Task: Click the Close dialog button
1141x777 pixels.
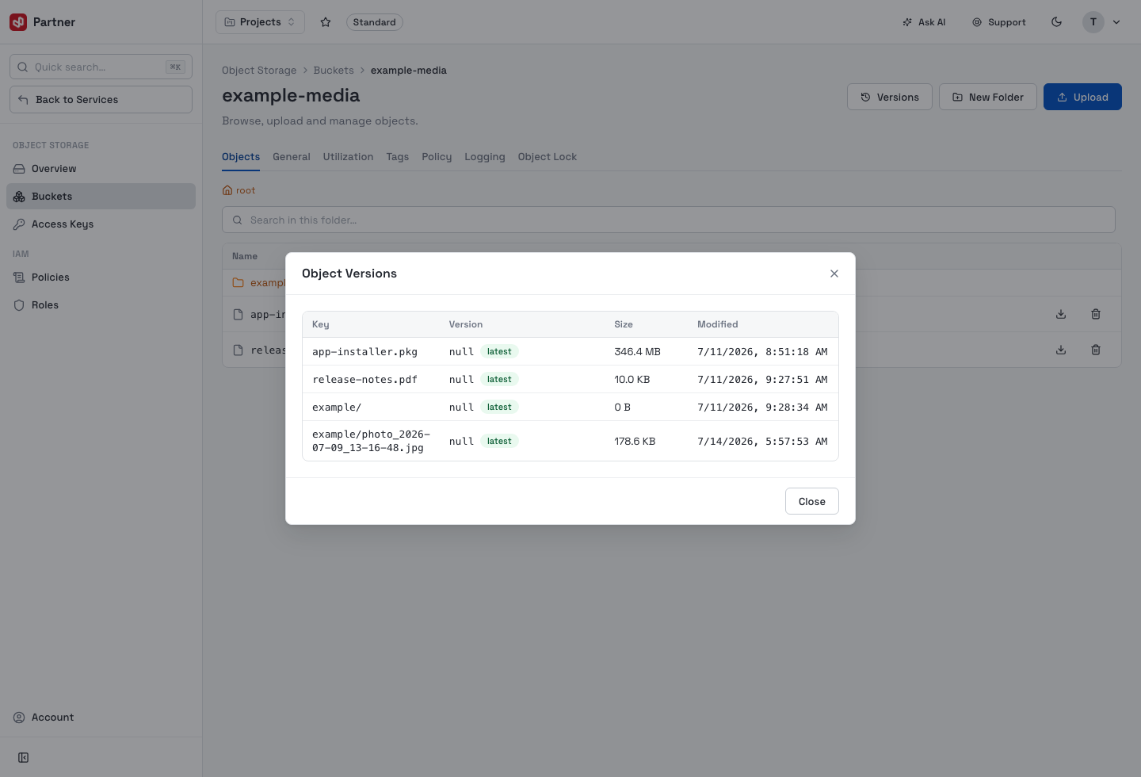Action: [x=812, y=501]
